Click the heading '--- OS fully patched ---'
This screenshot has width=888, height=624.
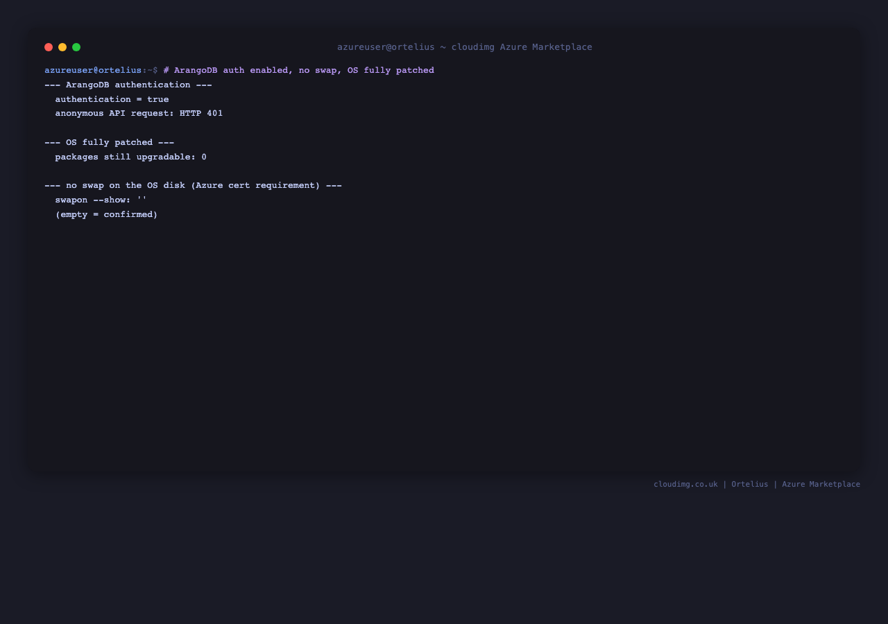[x=110, y=143]
